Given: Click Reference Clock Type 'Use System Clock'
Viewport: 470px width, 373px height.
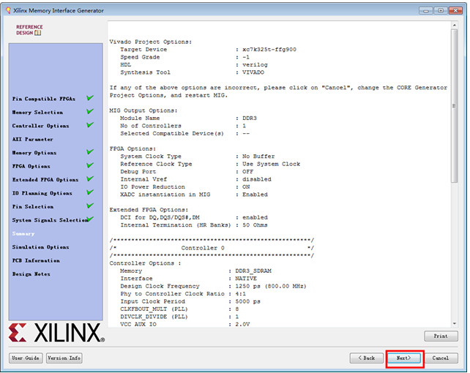Looking at the screenshot, I should [x=271, y=164].
